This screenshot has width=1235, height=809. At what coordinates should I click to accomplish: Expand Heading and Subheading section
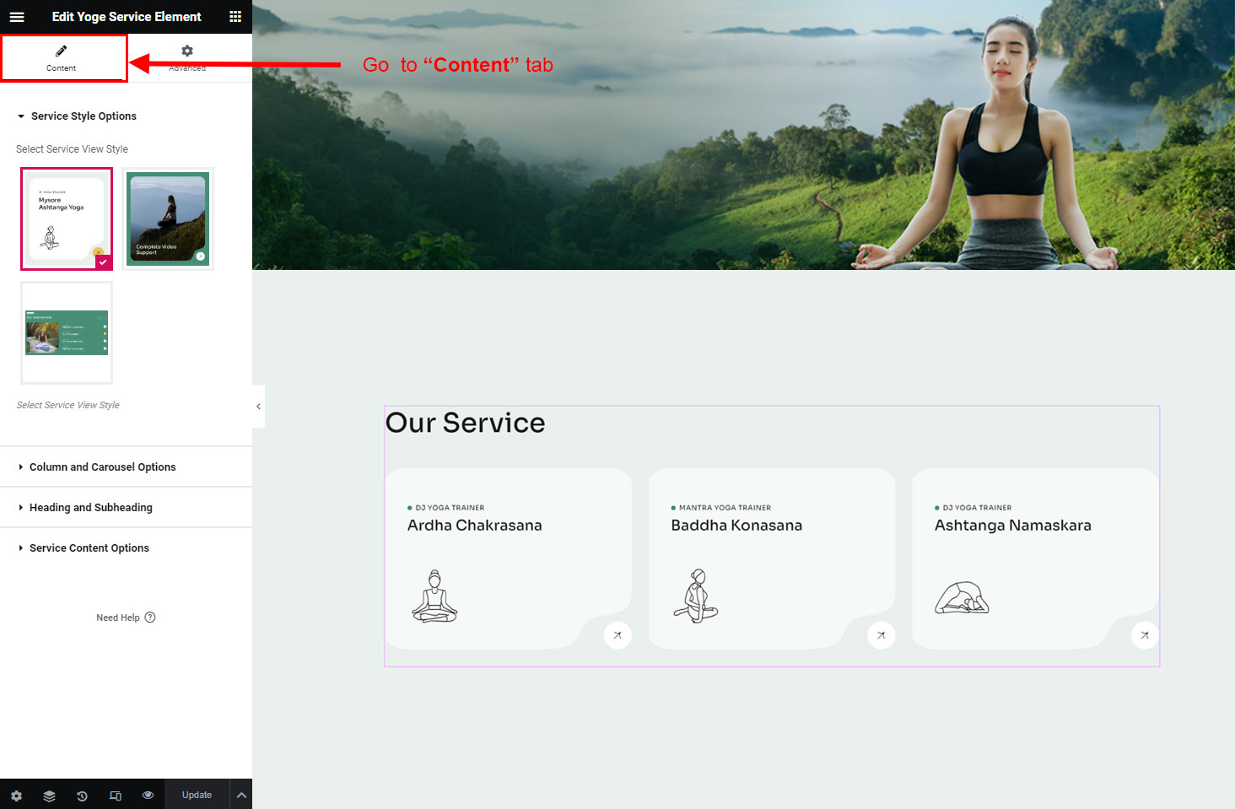90,508
